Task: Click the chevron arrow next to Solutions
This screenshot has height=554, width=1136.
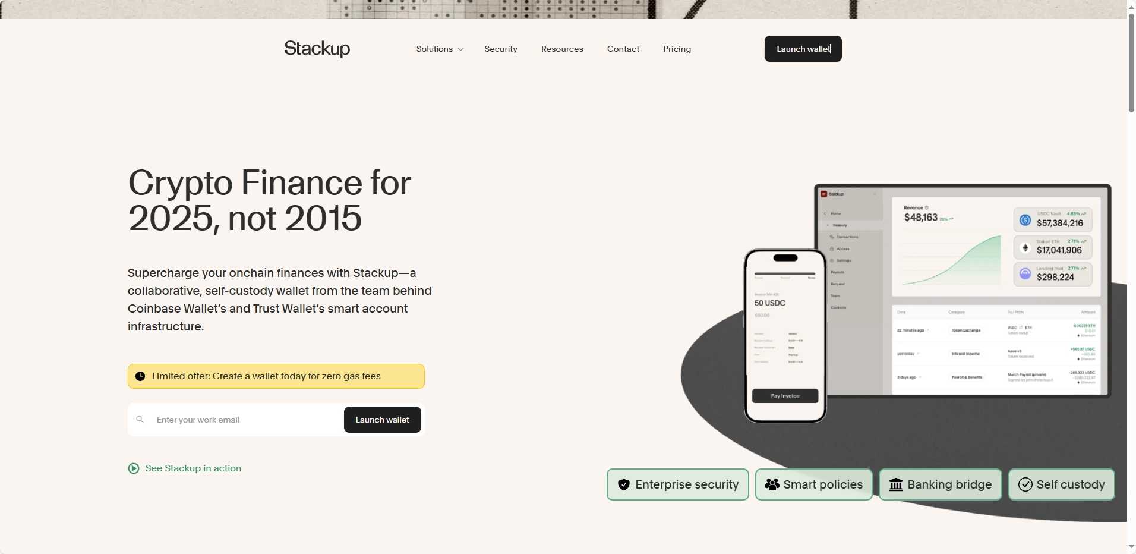Action: pyautogui.click(x=460, y=49)
